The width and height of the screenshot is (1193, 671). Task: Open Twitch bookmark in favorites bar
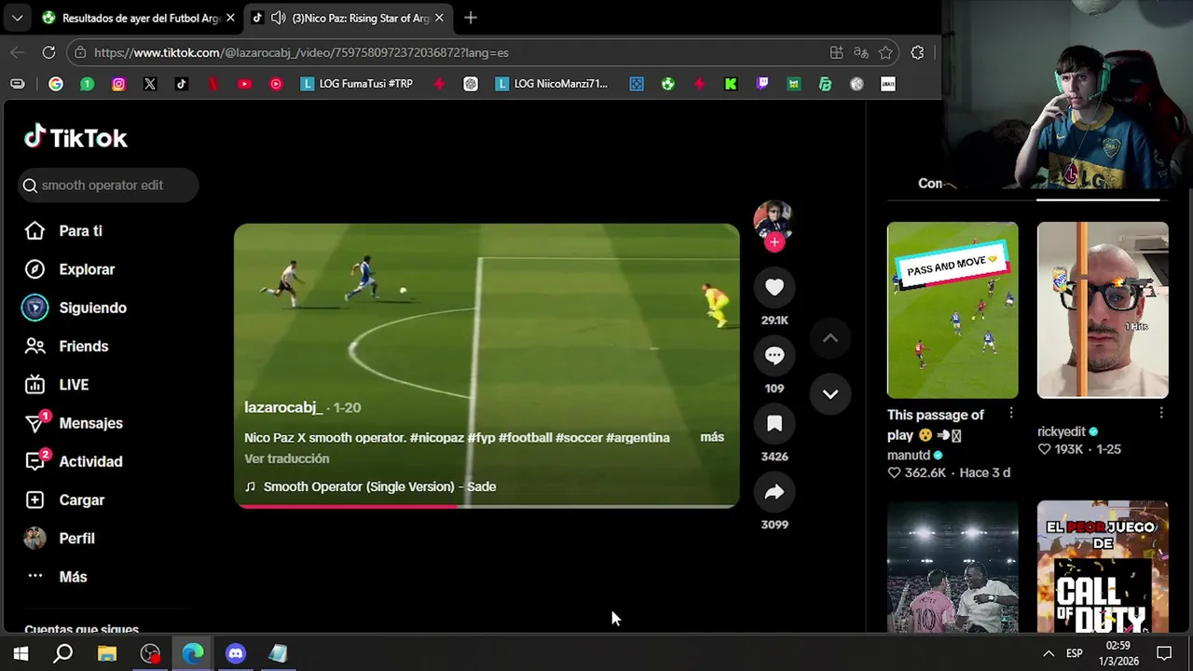(762, 84)
